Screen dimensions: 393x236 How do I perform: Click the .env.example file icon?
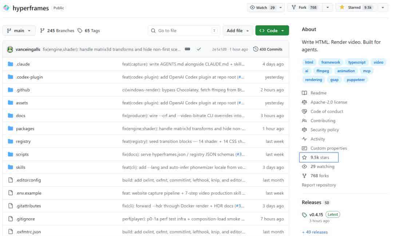pos(11,193)
